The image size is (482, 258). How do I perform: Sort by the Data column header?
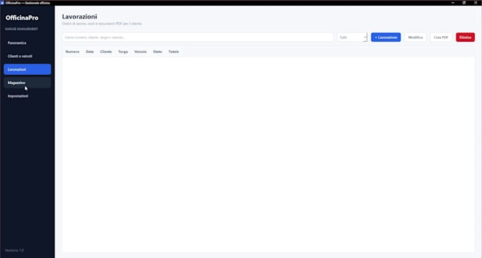click(x=89, y=52)
